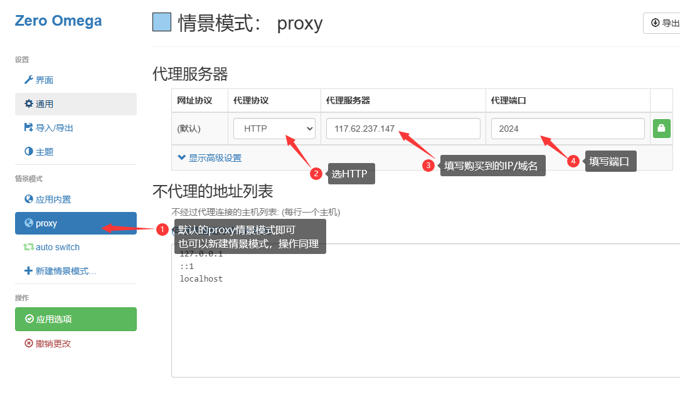Click the 导入/导出 save icon

28,127
